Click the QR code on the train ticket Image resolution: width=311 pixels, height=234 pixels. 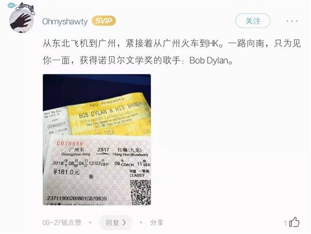click(140, 193)
